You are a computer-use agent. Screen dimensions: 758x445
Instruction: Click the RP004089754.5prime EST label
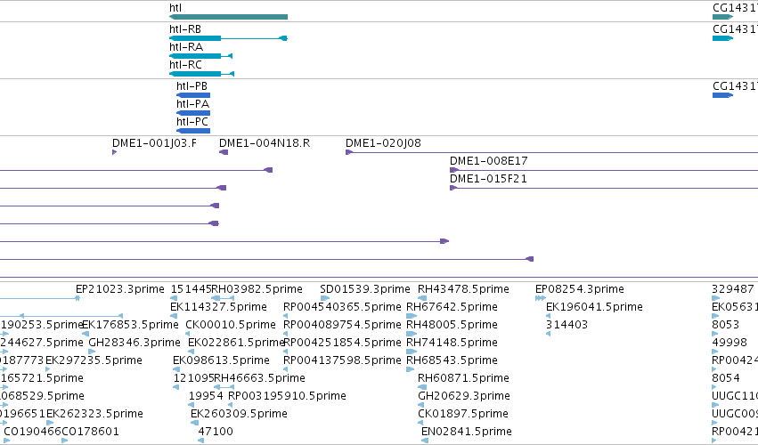(342, 325)
